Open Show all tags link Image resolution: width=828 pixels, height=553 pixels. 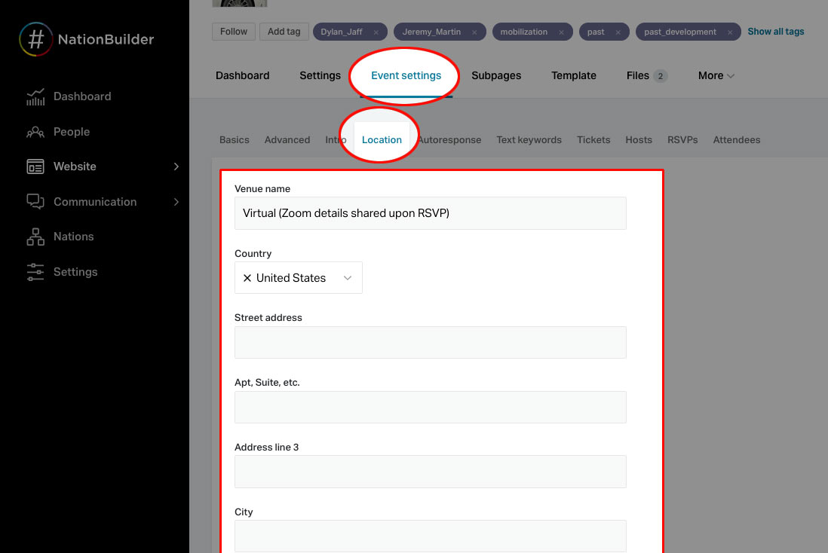click(x=775, y=31)
